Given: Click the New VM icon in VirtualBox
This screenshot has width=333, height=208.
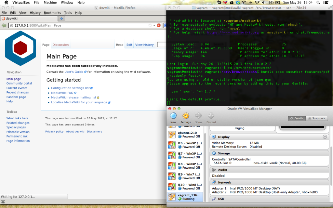Looking at the screenshot, I should point(173,116).
